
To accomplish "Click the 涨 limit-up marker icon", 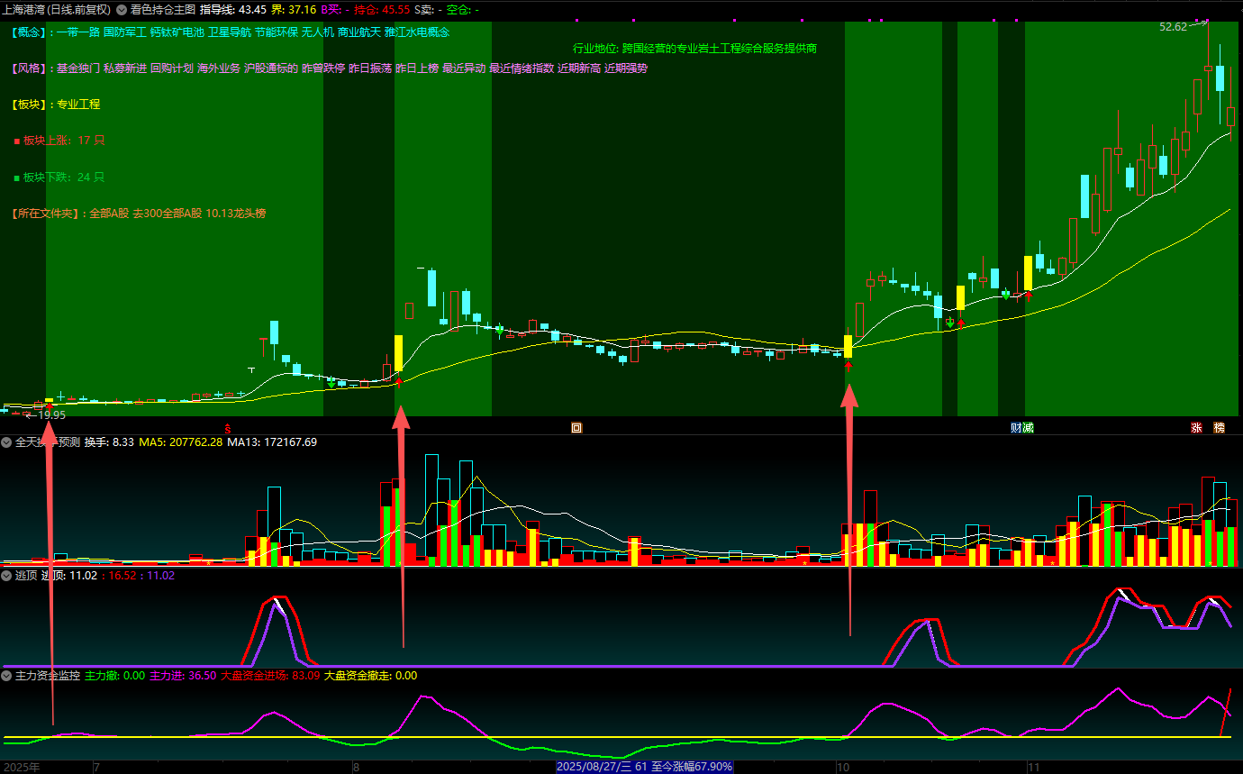I will pyautogui.click(x=1196, y=428).
